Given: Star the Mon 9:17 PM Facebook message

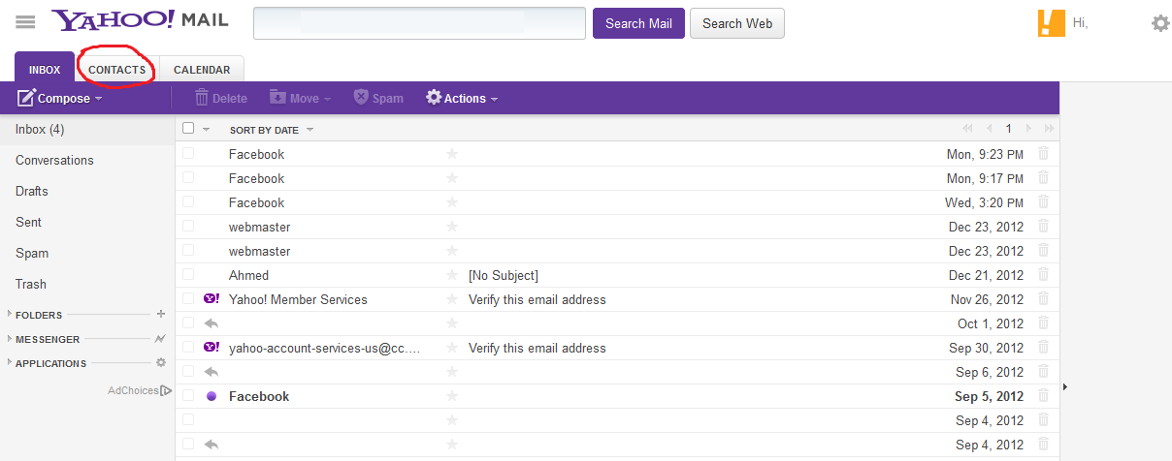Looking at the screenshot, I should 451,178.
